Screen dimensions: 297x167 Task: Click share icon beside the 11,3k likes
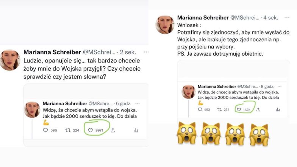point(258,109)
